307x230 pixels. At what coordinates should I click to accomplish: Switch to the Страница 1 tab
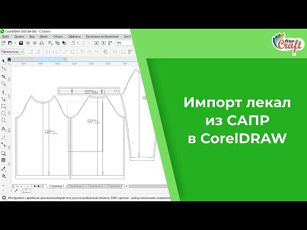[56, 186]
